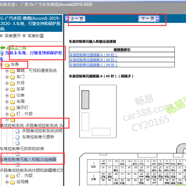This screenshot has height=186, width=186.
Task: Click current path 当前:3.车身、行驶支持和保护系统
Action: tap(31, 56)
